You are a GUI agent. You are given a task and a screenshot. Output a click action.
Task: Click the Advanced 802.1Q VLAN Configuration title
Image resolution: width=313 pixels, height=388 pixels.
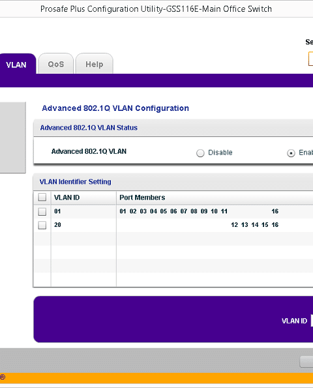coord(115,108)
